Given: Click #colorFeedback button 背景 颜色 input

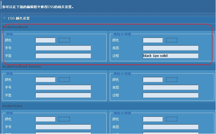Looking at the screenshot, I should coord(153,79).
